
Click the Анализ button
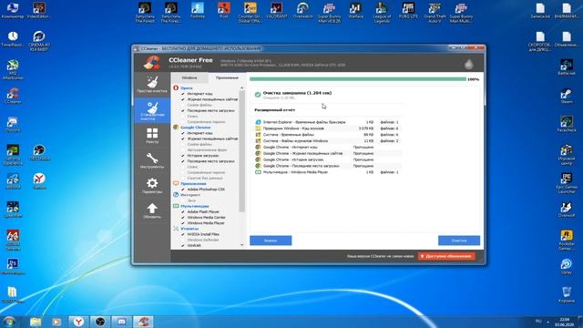(271, 241)
